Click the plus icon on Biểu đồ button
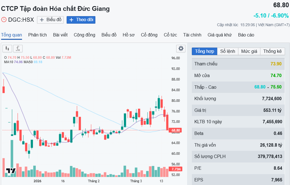The image size is (290, 185). (42, 20)
